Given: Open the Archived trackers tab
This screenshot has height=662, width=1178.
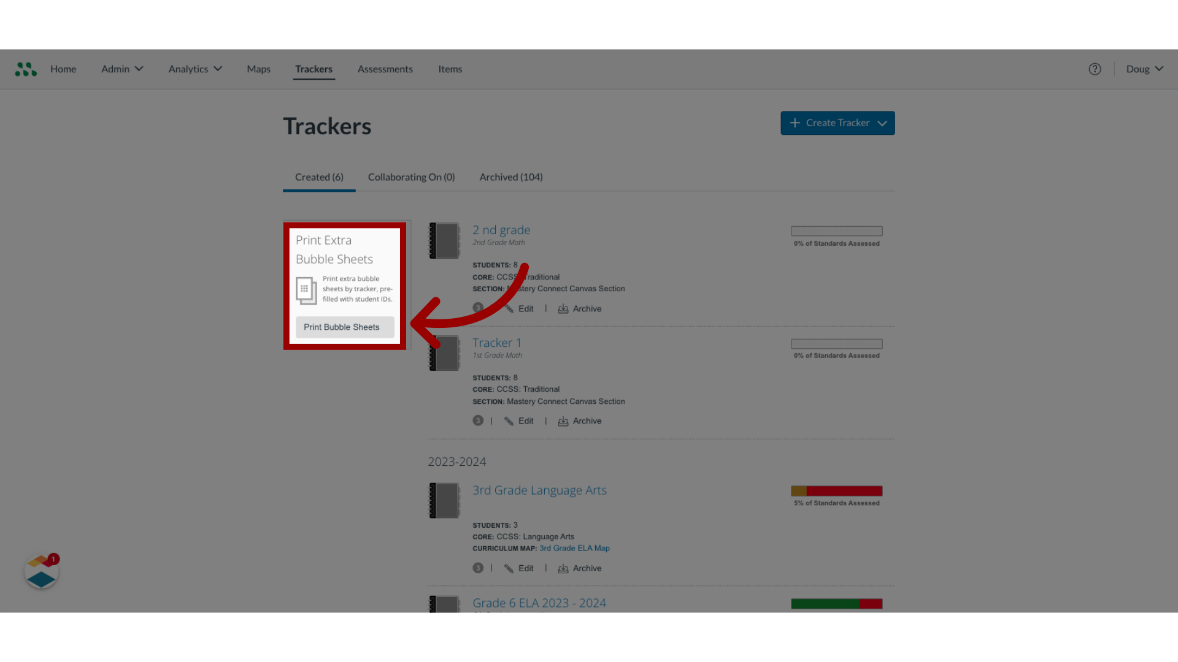Looking at the screenshot, I should [x=510, y=176].
